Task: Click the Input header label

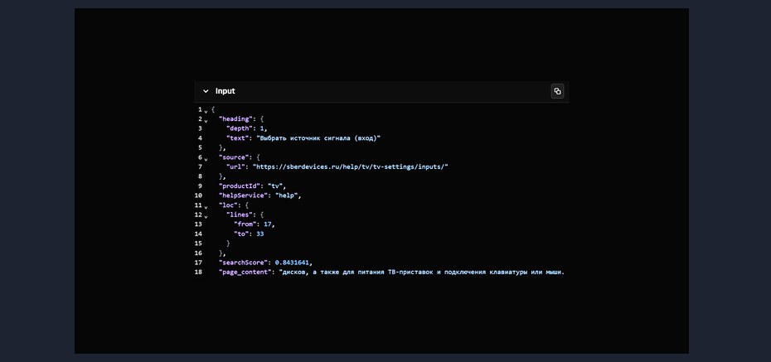Action: point(225,91)
